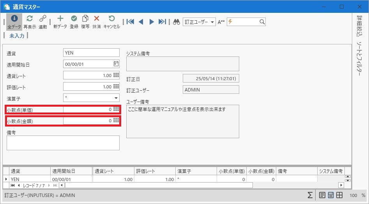Click the システム備考 text area
The width and height of the screenshot is (369, 204).
183,64
